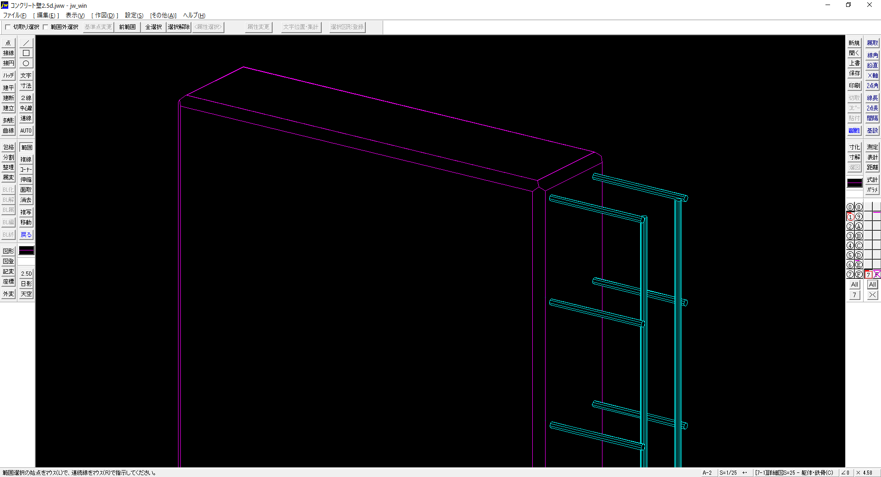This screenshot has height=477, width=881.
Task: Open the 作図(D) menu
Action: 105,15
